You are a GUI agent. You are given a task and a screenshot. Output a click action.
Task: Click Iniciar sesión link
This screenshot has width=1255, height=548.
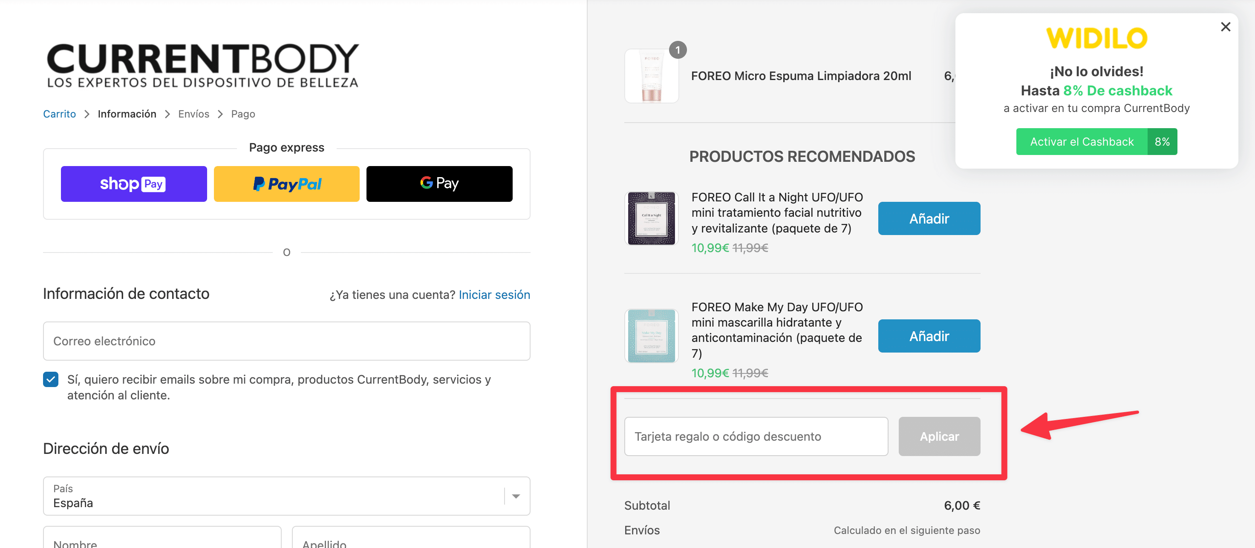pyautogui.click(x=494, y=295)
